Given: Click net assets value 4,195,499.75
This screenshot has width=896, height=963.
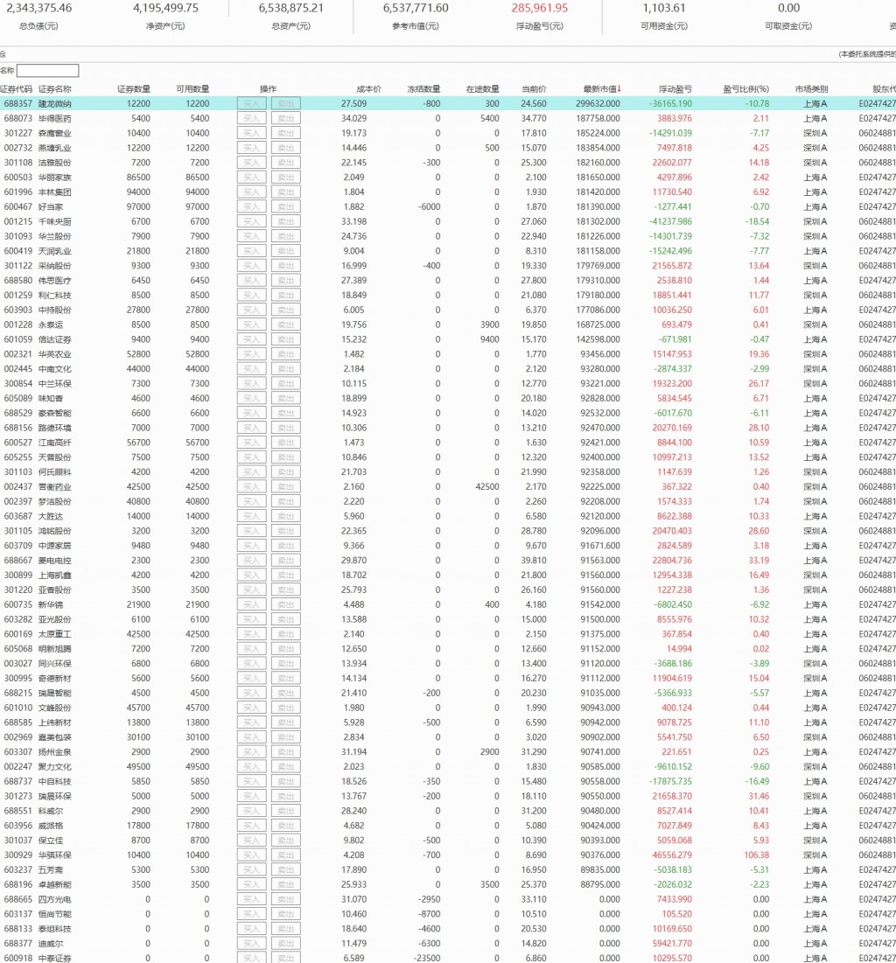Looking at the screenshot, I should 166,8.
